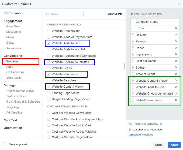Check Cost per Website Add to Cart

pyautogui.click(x=49, y=125)
